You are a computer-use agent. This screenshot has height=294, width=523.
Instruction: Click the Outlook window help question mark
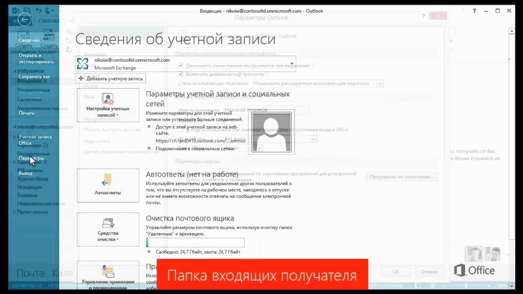pyautogui.click(x=475, y=11)
